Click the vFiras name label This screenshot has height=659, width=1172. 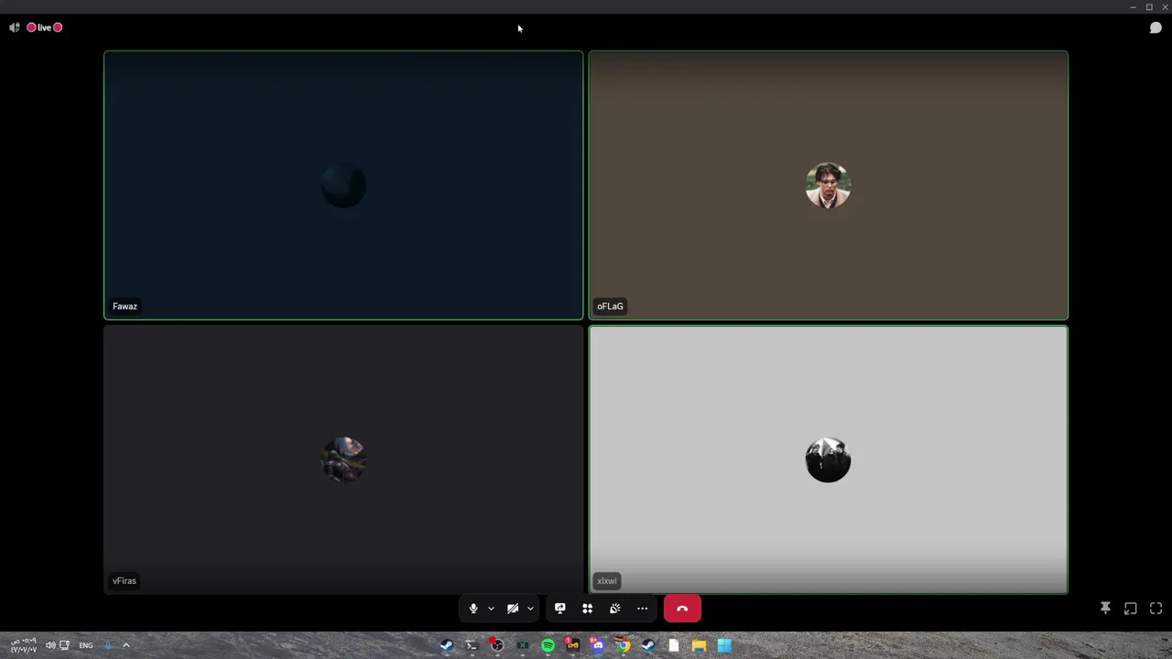coord(125,581)
